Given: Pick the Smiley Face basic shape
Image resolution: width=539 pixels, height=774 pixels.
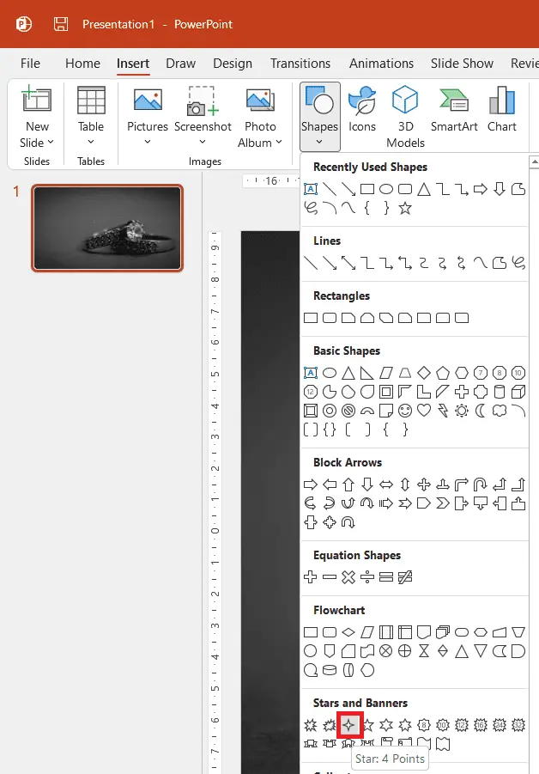Looking at the screenshot, I should pos(405,411).
